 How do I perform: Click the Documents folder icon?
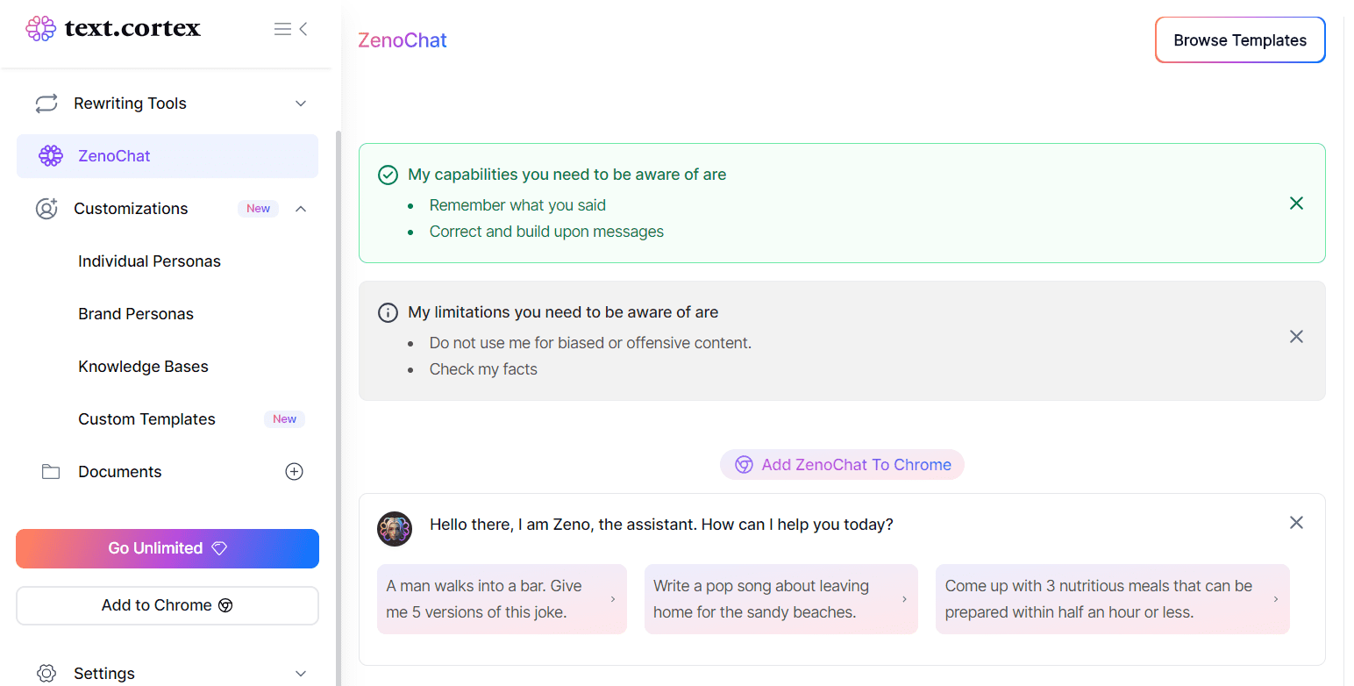click(x=50, y=471)
